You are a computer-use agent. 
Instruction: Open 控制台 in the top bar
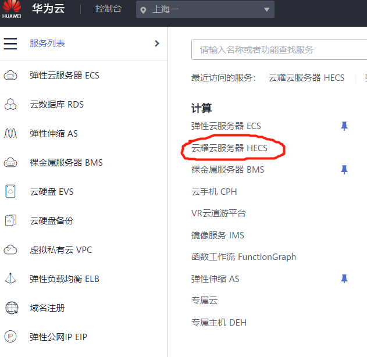108,9
